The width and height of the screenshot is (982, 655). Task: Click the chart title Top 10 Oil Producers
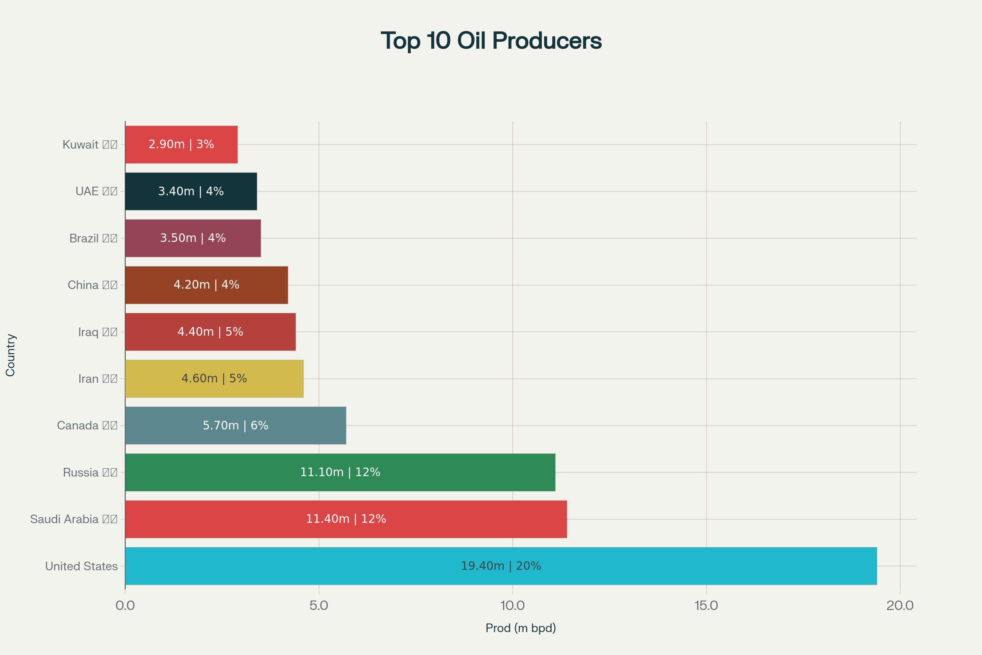click(x=491, y=41)
